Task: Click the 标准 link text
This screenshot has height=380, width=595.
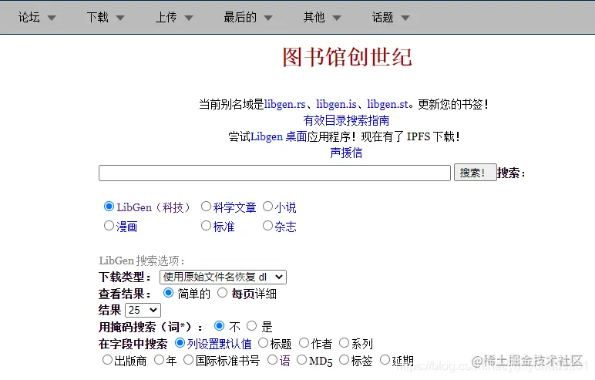Action: [224, 227]
